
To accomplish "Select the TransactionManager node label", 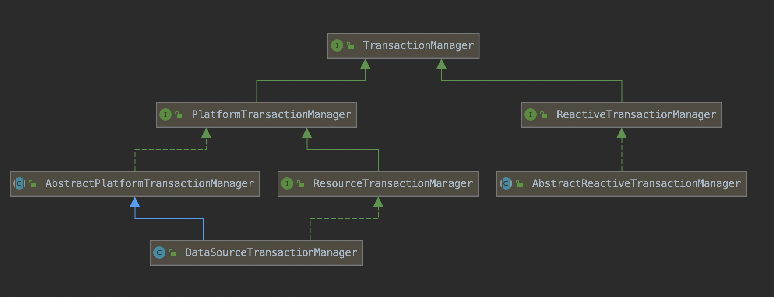I will click(x=418, y=45).
